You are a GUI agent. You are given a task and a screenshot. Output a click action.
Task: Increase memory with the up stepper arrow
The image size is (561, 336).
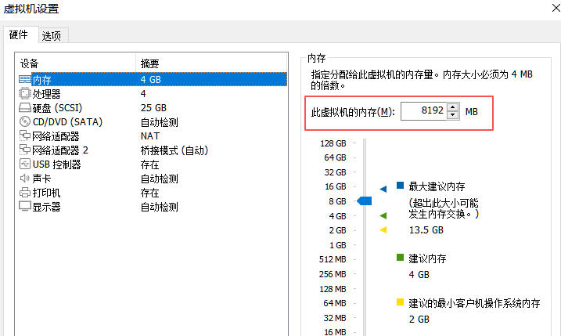453,107
